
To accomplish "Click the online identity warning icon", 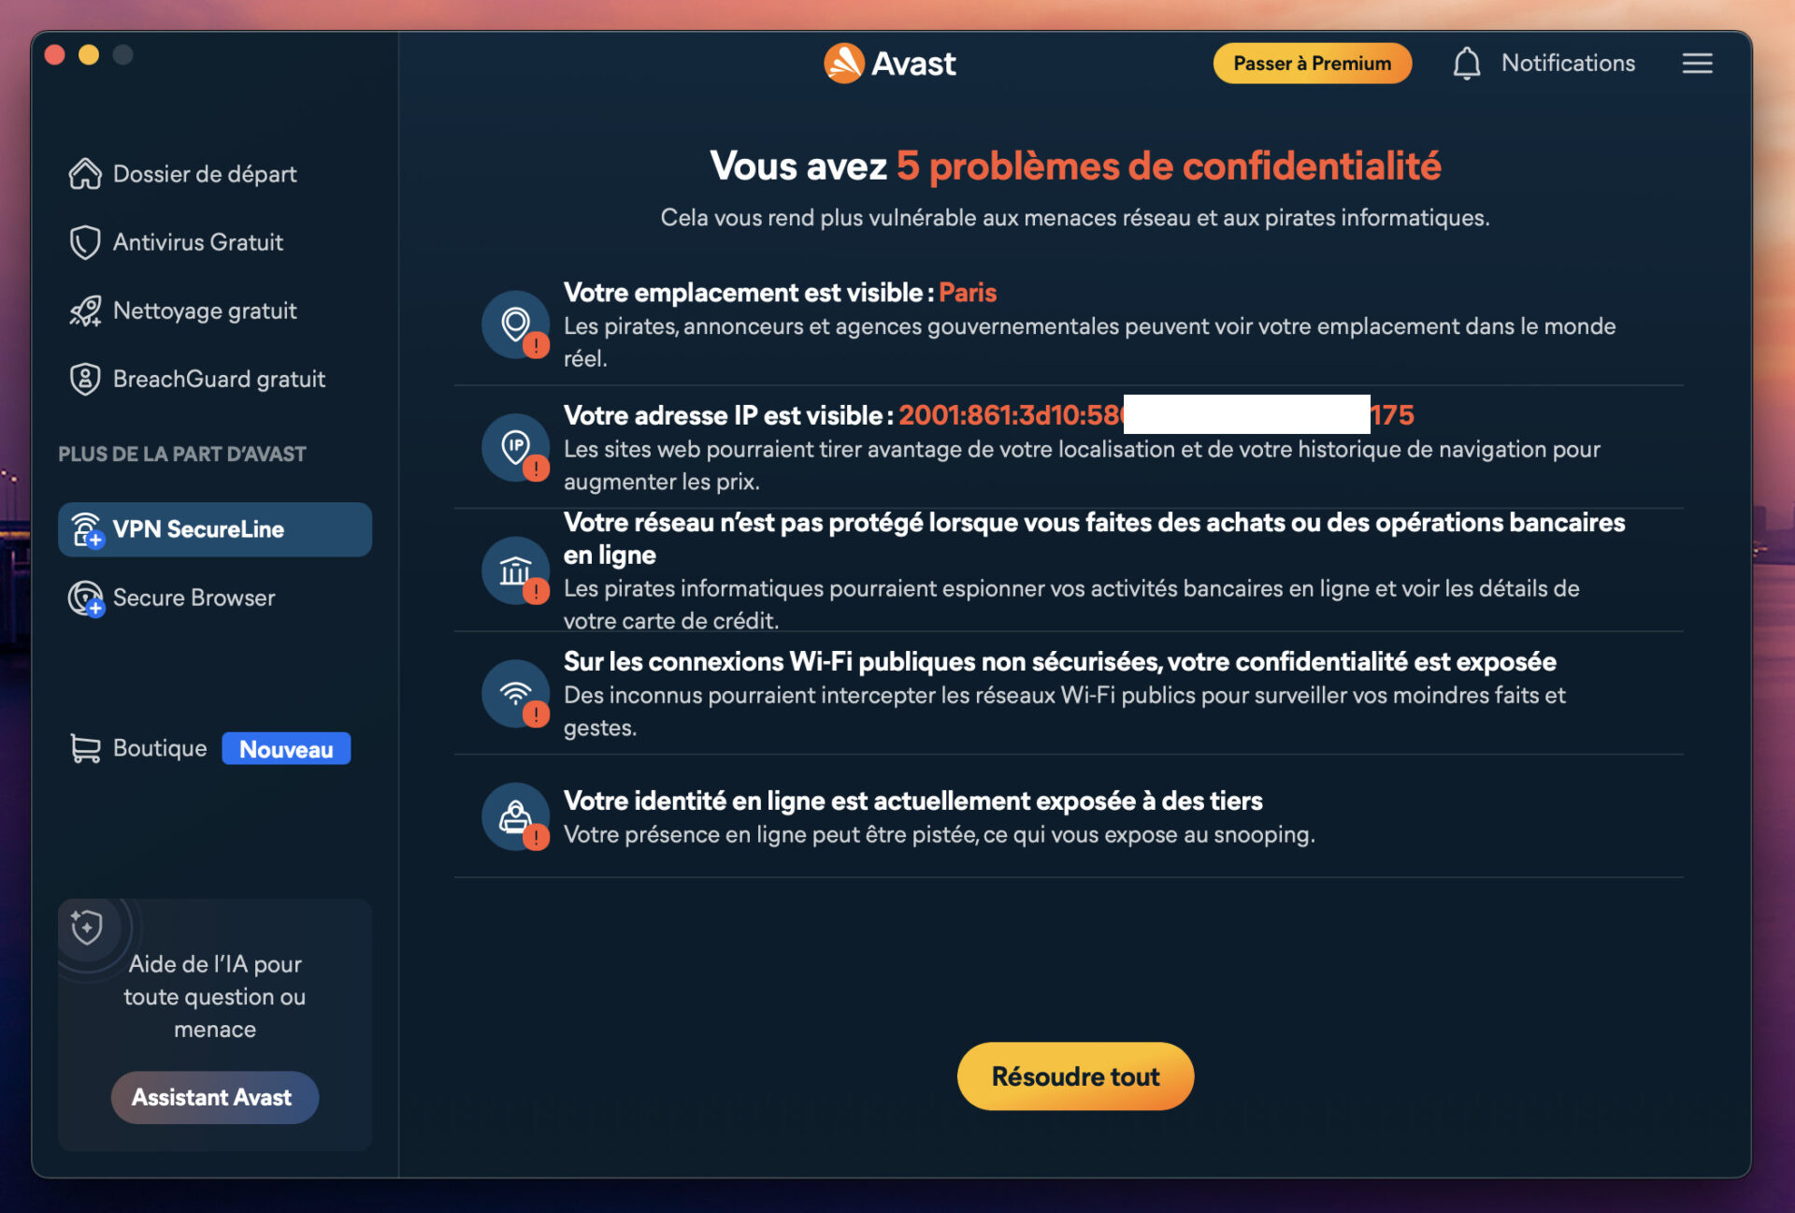I will tap(516, 816).
